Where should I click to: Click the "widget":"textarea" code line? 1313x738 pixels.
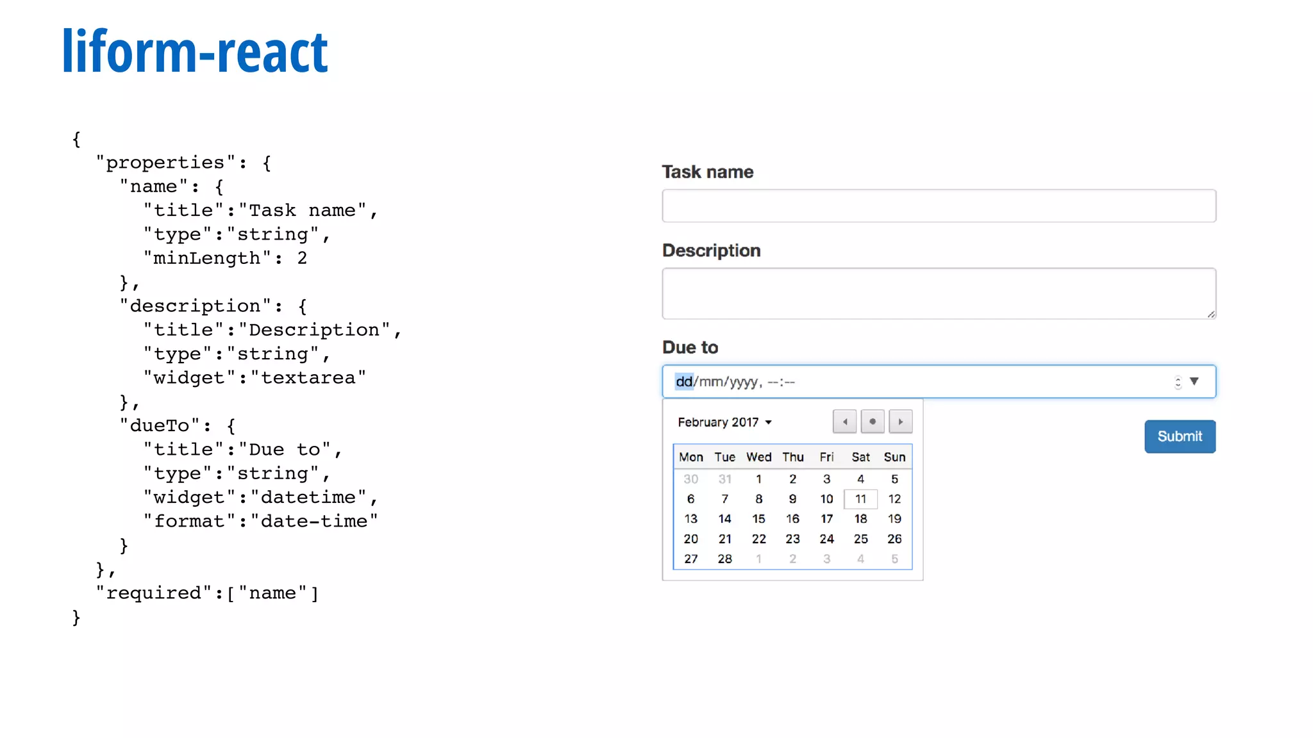coord(255,378)
